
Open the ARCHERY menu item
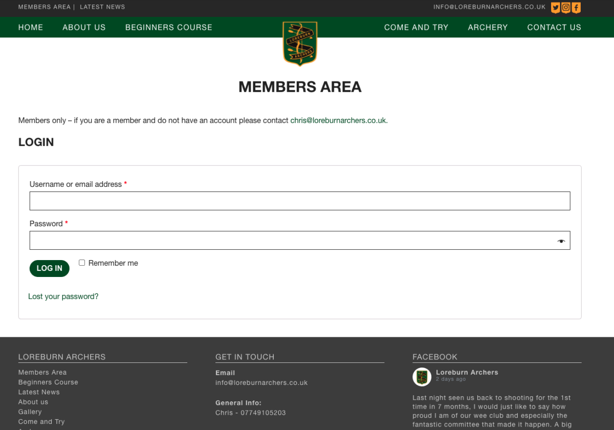point(488,28)
